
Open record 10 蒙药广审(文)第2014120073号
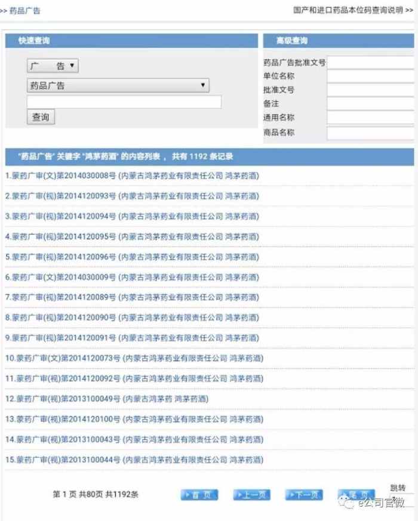coord(134,358)
